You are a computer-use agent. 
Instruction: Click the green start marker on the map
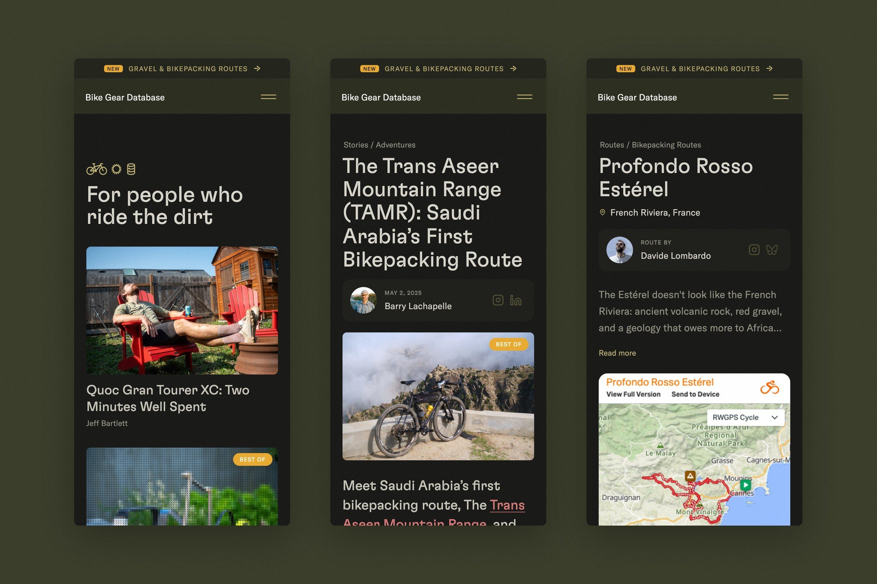coord(745,485)
